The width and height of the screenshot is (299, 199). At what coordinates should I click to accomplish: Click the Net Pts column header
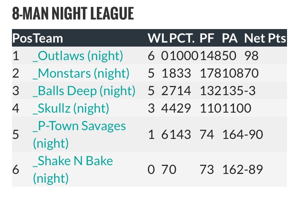[265, 38]
